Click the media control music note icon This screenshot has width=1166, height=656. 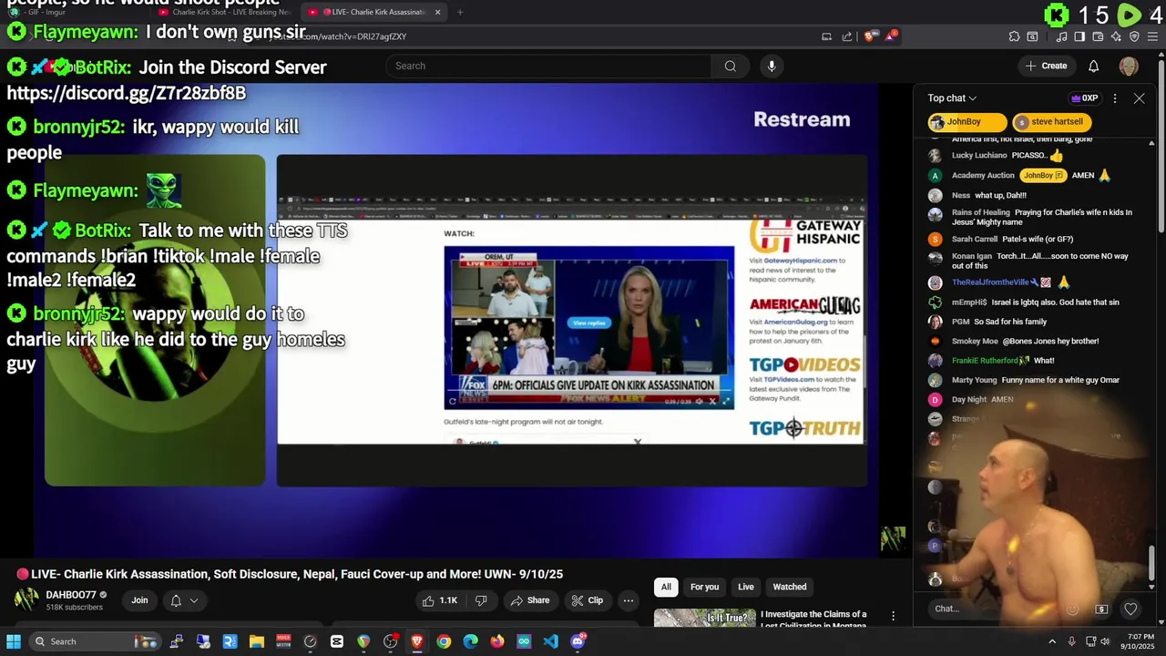coord(1062,36)
